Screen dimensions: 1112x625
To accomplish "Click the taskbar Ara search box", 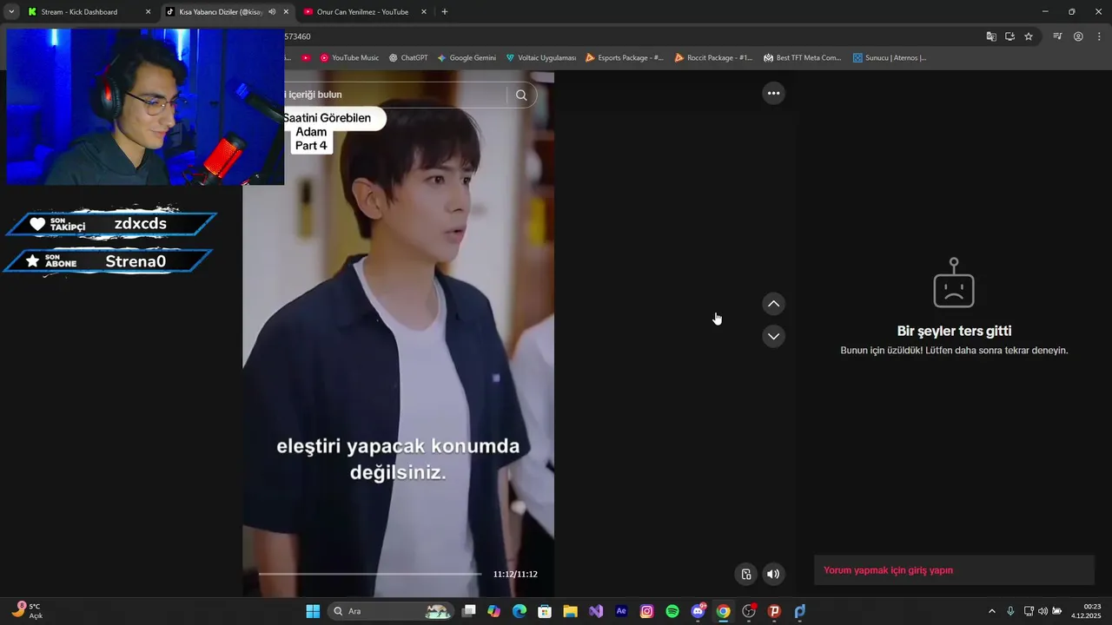I will click(391, 611).
